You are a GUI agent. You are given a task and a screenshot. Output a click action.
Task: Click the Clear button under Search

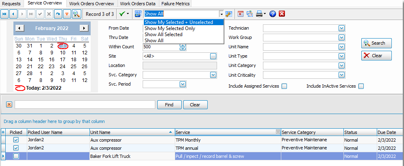coord(376,56)
